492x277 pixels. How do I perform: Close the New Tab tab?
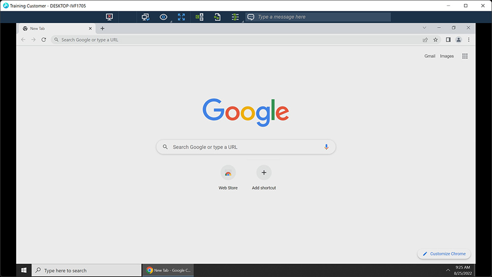(x=91, y=29)
